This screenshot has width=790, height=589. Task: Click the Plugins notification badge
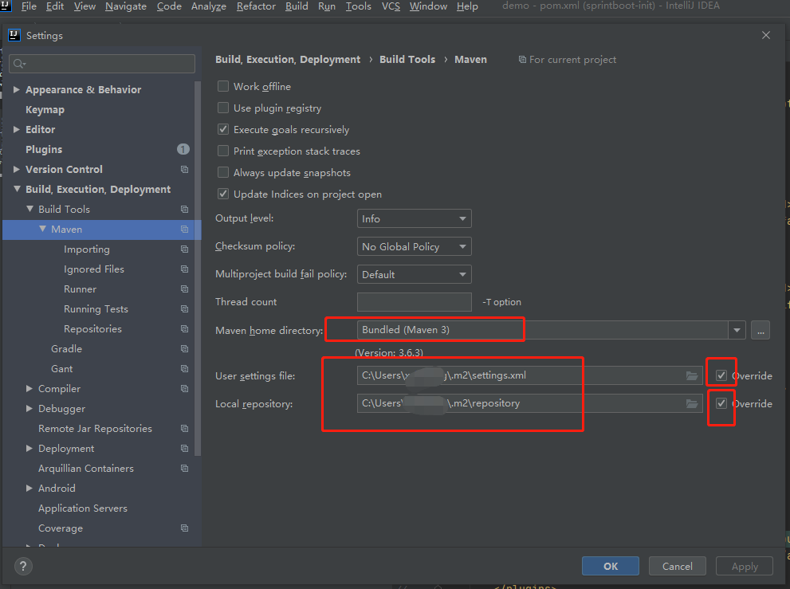pos(183,149)
